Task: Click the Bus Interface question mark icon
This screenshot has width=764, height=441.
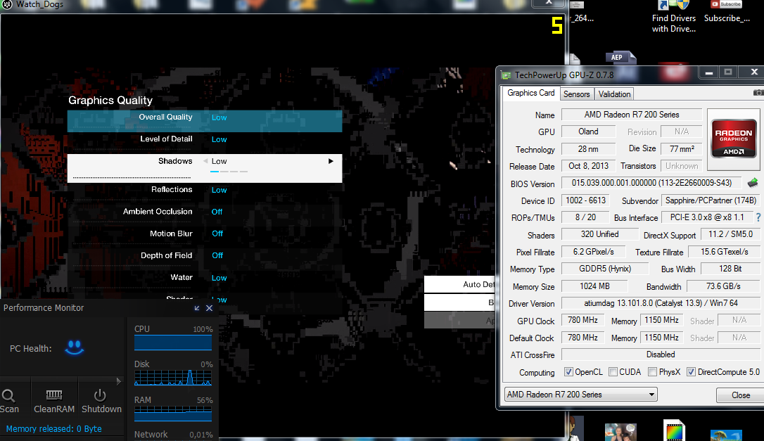Action: 758,218
